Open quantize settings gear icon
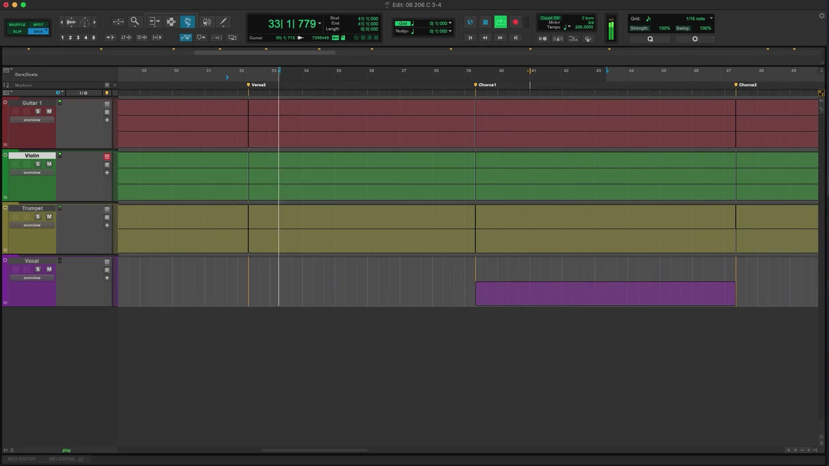829x466 pixels. 694,39
